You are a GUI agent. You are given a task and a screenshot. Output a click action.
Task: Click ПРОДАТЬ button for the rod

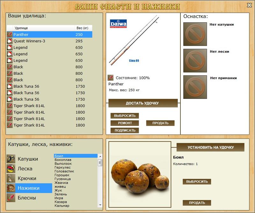coord(160,123)
